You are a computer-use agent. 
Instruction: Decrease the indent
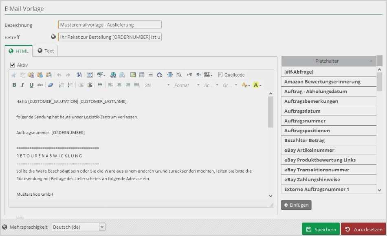pos(81,85)
